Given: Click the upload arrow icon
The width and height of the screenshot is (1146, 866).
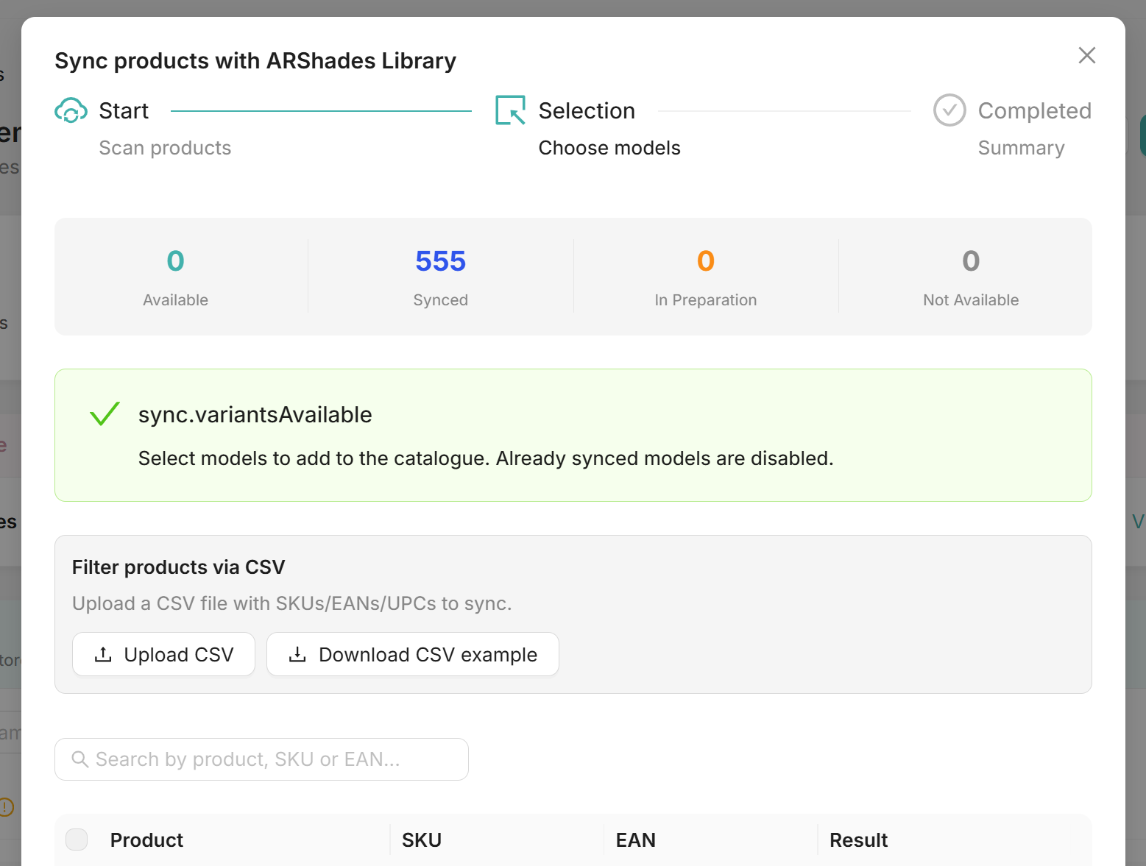Looking at the screenshot, I should (x=104, y=654).
